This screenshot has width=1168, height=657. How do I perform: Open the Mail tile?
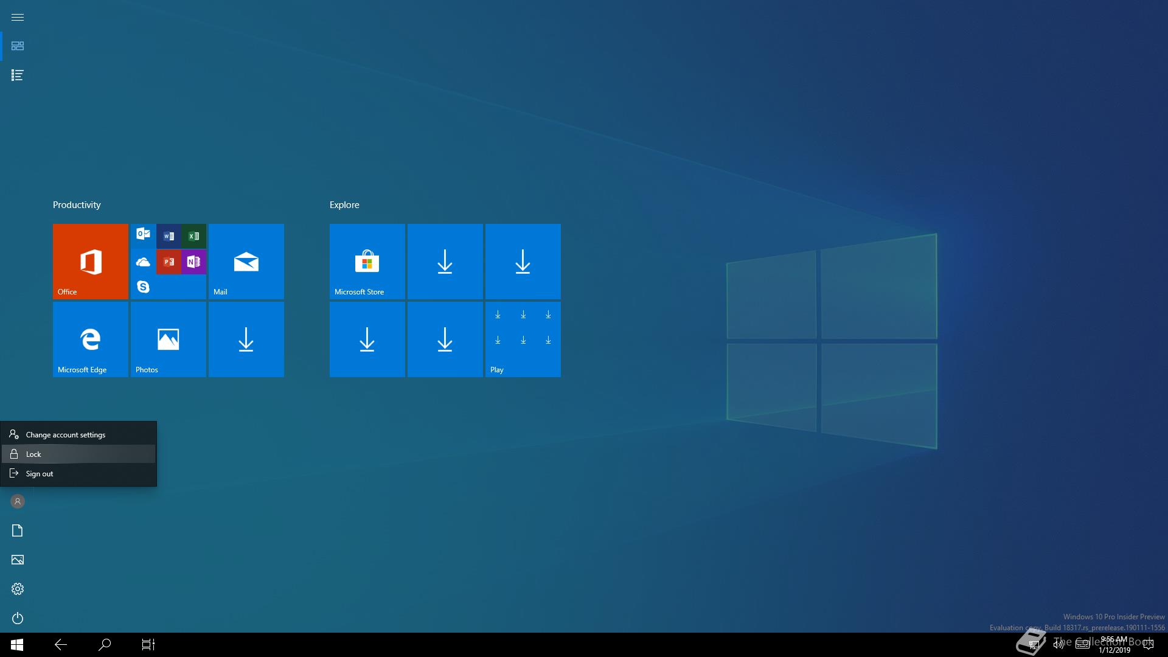pos(246,262)
